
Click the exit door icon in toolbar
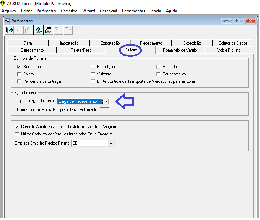click(9, 30)
